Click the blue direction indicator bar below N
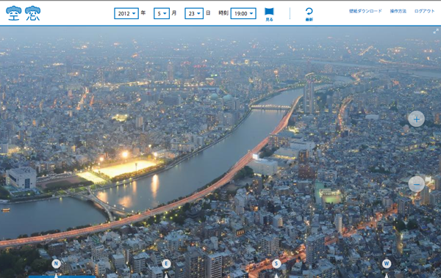 [62, 277]
